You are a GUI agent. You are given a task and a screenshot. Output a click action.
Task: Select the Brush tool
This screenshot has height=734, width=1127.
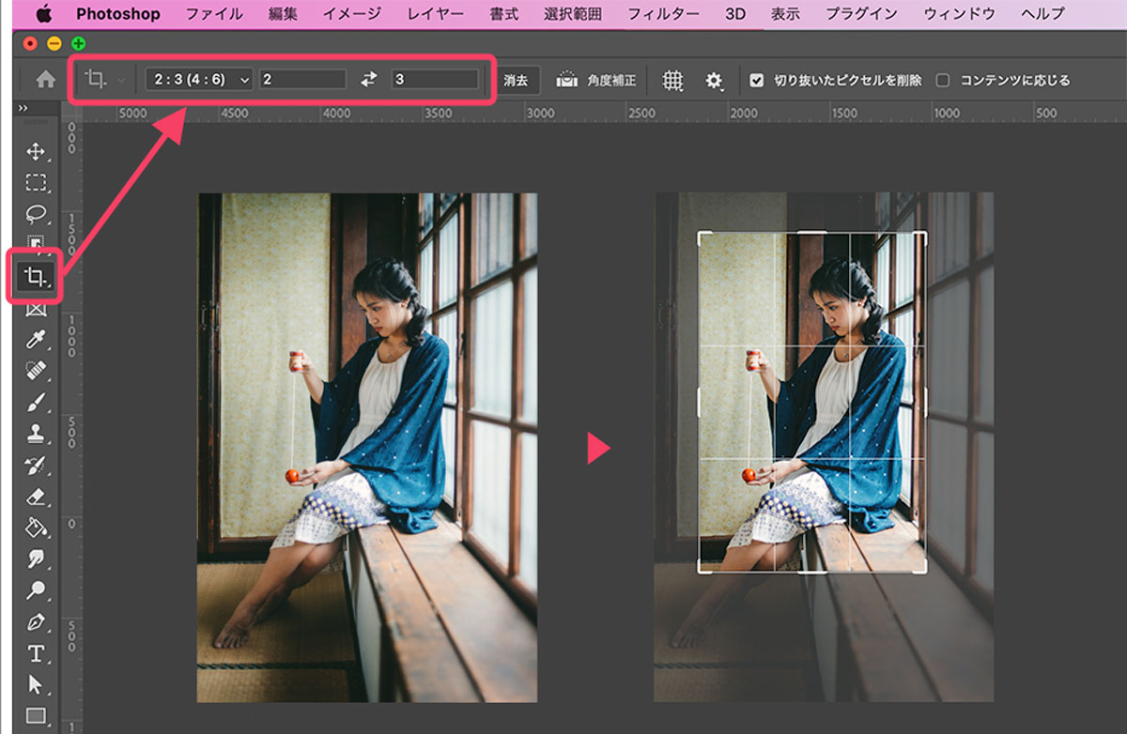36,402
